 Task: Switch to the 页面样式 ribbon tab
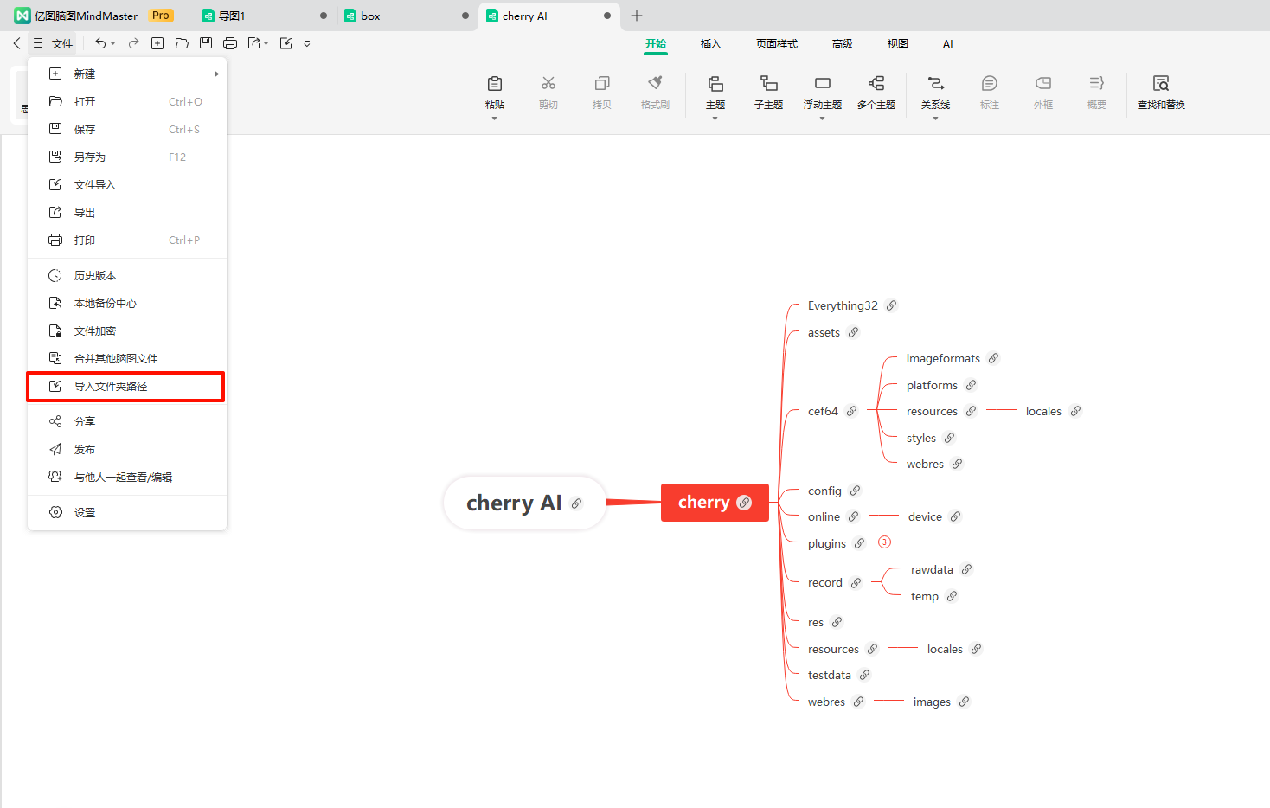tap(776, 44)
